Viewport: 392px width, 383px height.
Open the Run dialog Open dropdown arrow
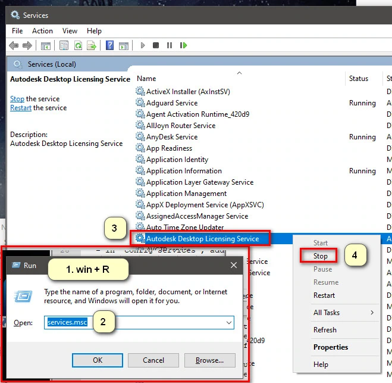[229, 322]
